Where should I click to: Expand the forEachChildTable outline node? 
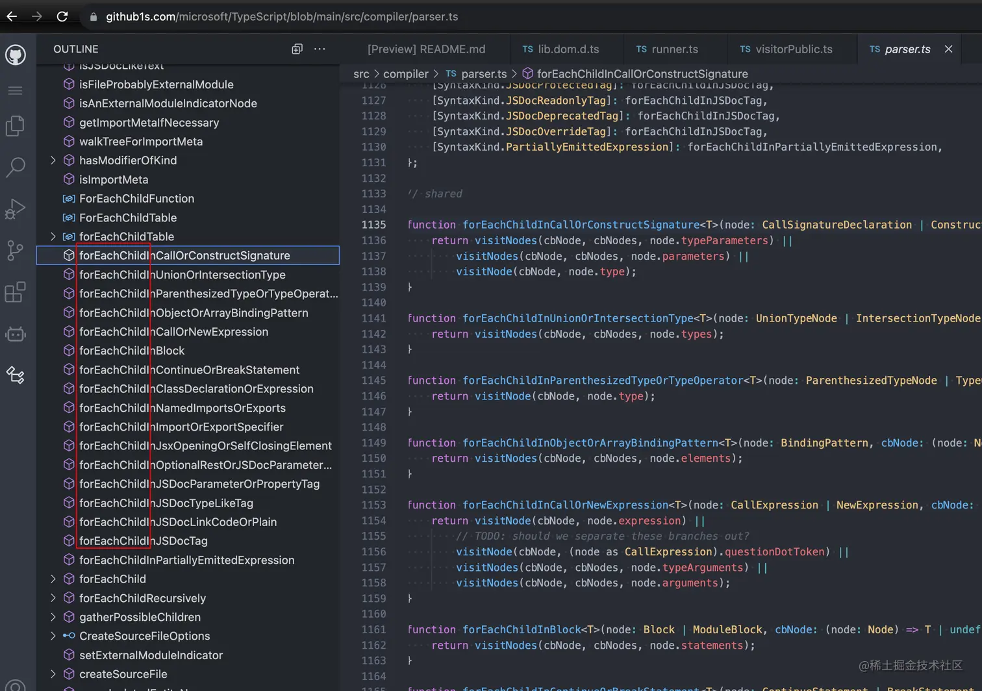click(53, 236)
